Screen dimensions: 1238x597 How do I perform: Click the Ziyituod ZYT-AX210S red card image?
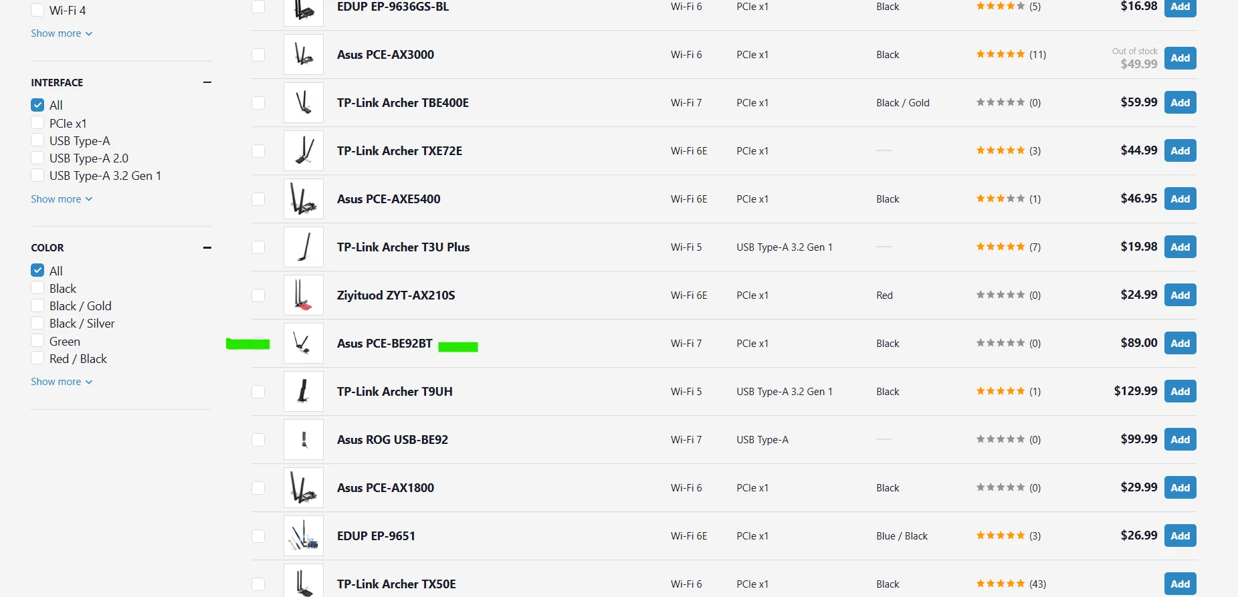[x=304, y=295]
